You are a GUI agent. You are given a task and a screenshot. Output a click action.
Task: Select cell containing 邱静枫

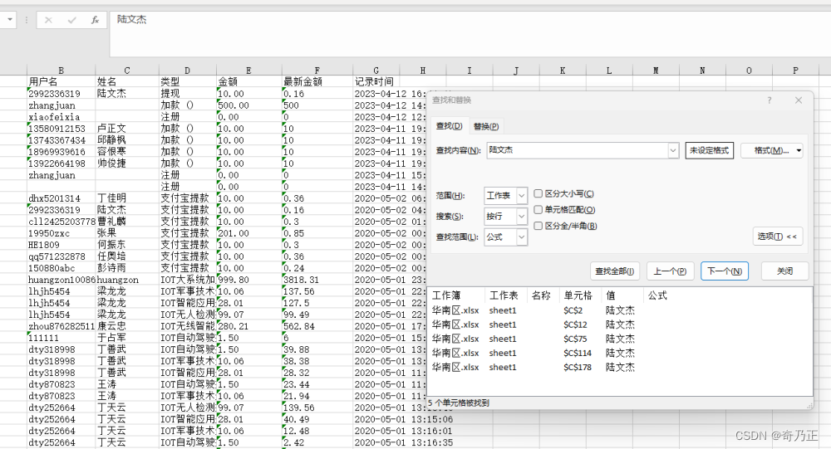tap(126, 140)
